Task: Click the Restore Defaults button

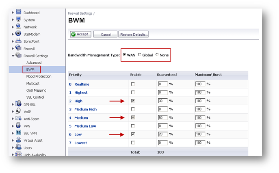Action: click(134, 35)
